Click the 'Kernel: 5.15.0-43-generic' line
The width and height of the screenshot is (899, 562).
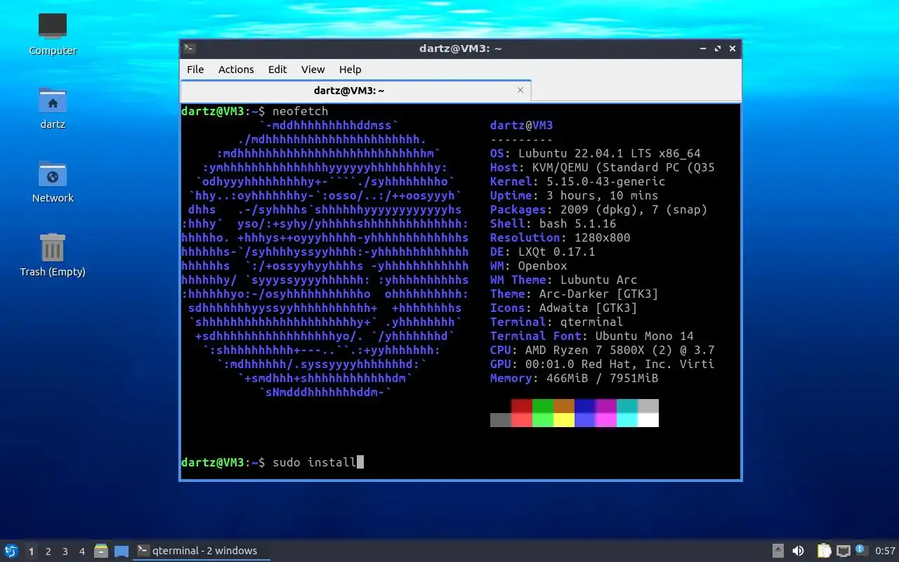pyautogui.click(x=577, y=181)
